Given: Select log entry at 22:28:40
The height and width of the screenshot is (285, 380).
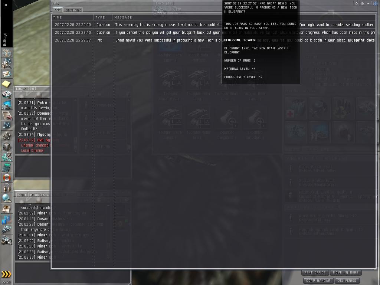Looking at the screenshot, I should tap(213, 33).
